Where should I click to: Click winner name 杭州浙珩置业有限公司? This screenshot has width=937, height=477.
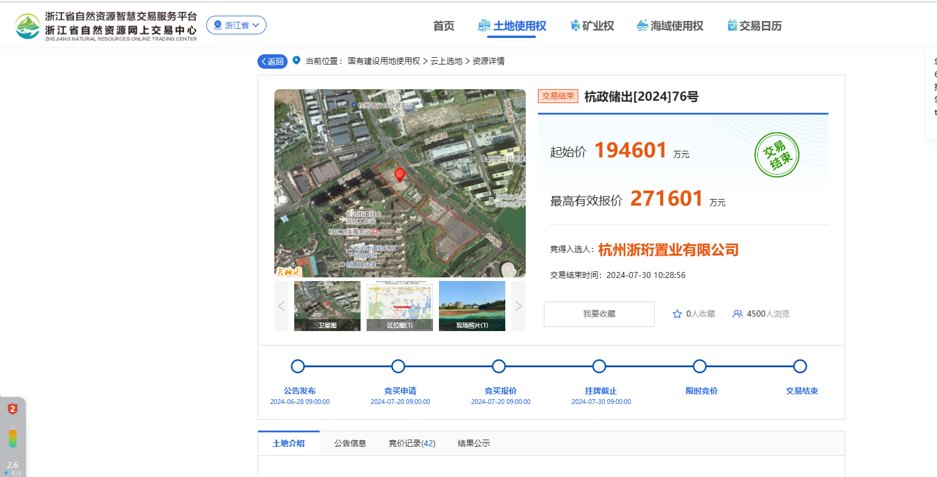coord(669,250)
